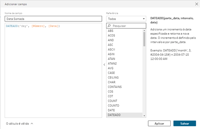The image size is (200, 129).
Task: Close the Adicionar campo dialog
Action: click(x=196, y=4)
